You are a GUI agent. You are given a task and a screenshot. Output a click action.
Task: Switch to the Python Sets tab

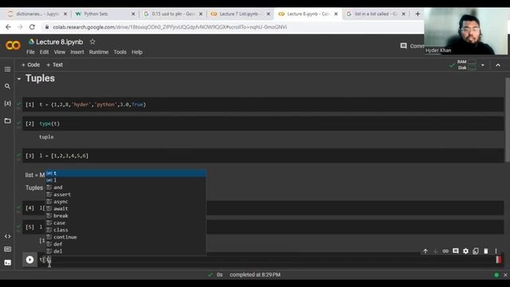pyautogui.click(x=105, y=14)
